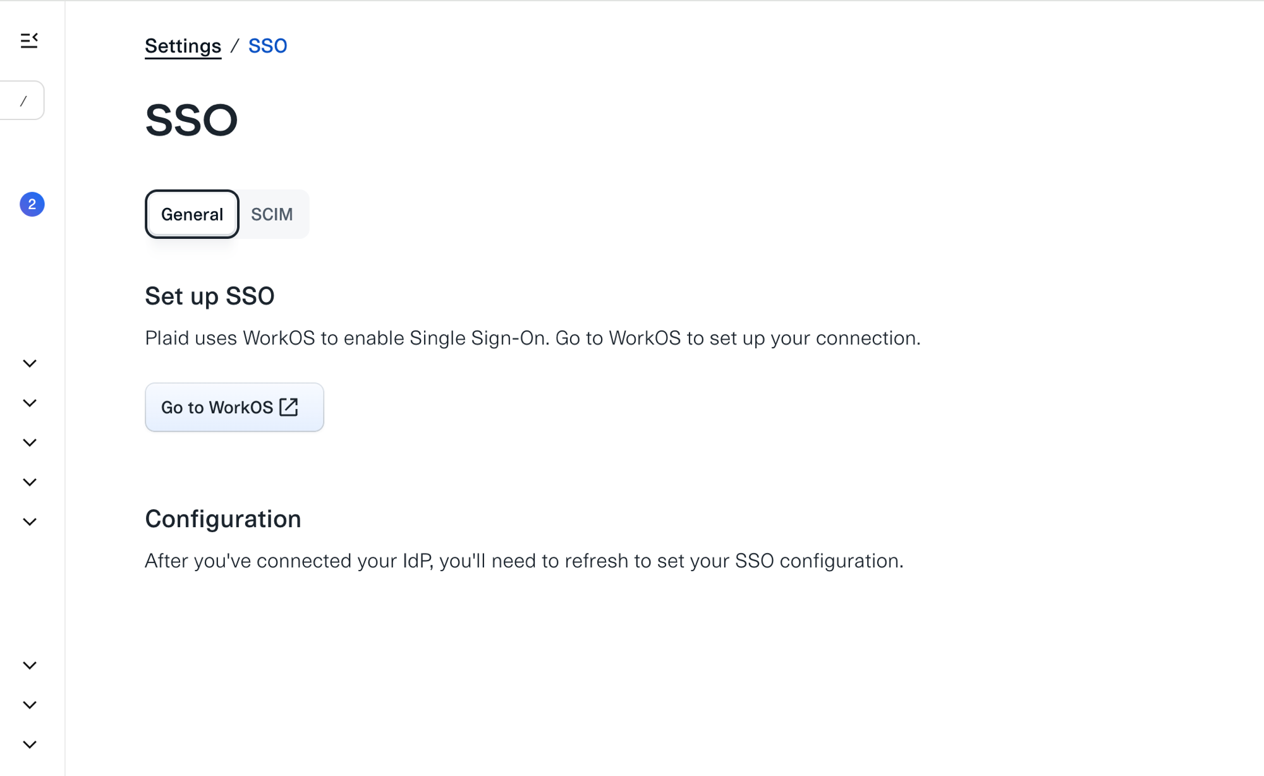1264x776 pixels.
Task: Expand the fifth chevron in the upper sidebar group
Action: pos(30,522)
